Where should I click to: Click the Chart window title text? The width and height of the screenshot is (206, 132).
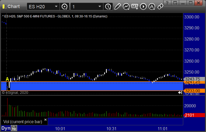point(13,6)
